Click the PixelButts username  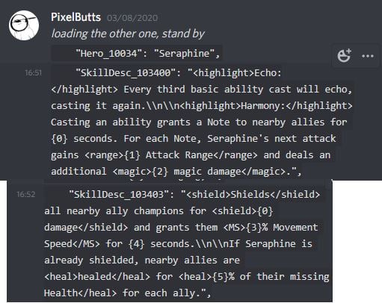coord(76,17)
